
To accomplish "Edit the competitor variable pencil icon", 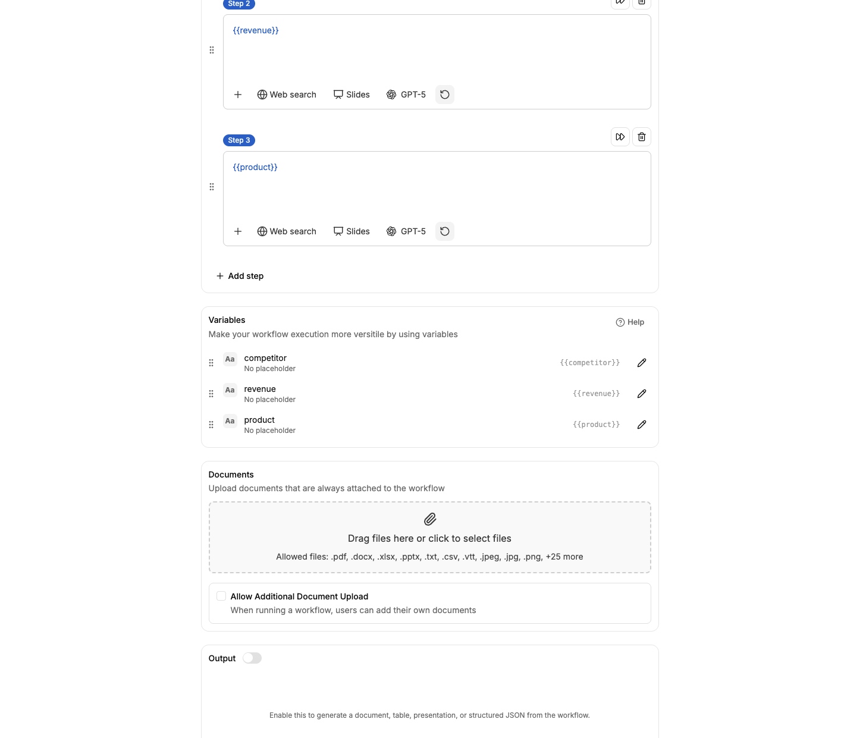I will click(x=641, y=363).
